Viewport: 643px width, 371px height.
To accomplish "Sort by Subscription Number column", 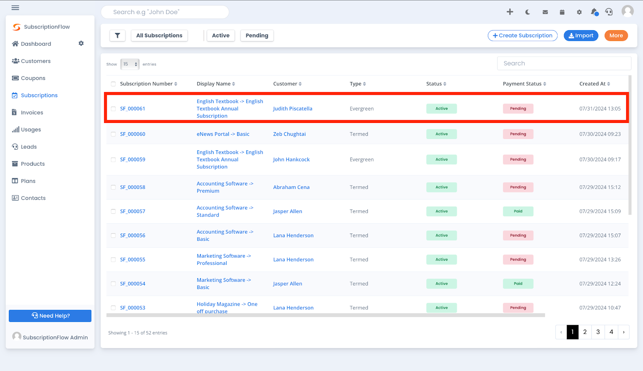I will (148, 84).
